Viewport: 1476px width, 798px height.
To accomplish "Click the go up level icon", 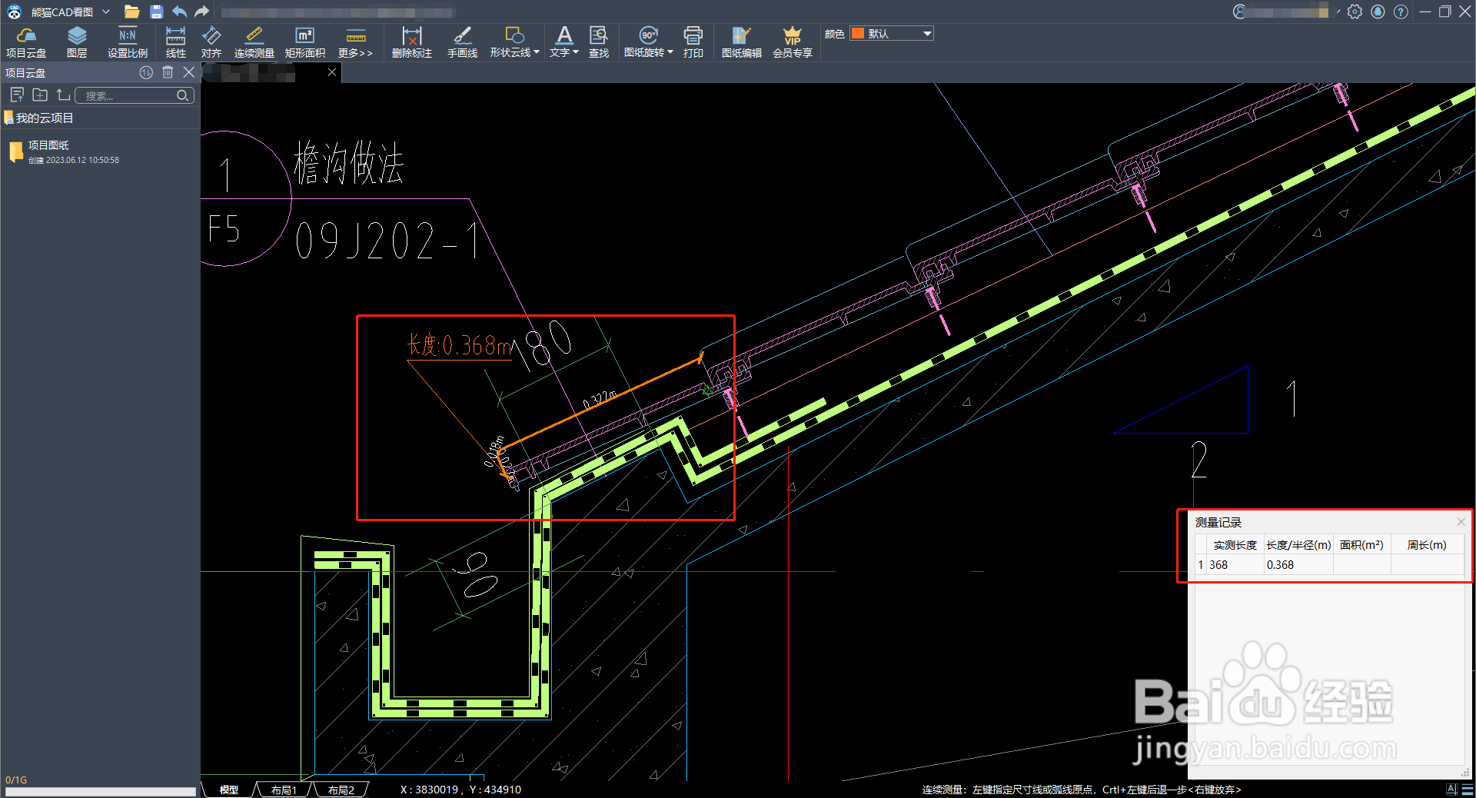I will (x=63, y=95).
